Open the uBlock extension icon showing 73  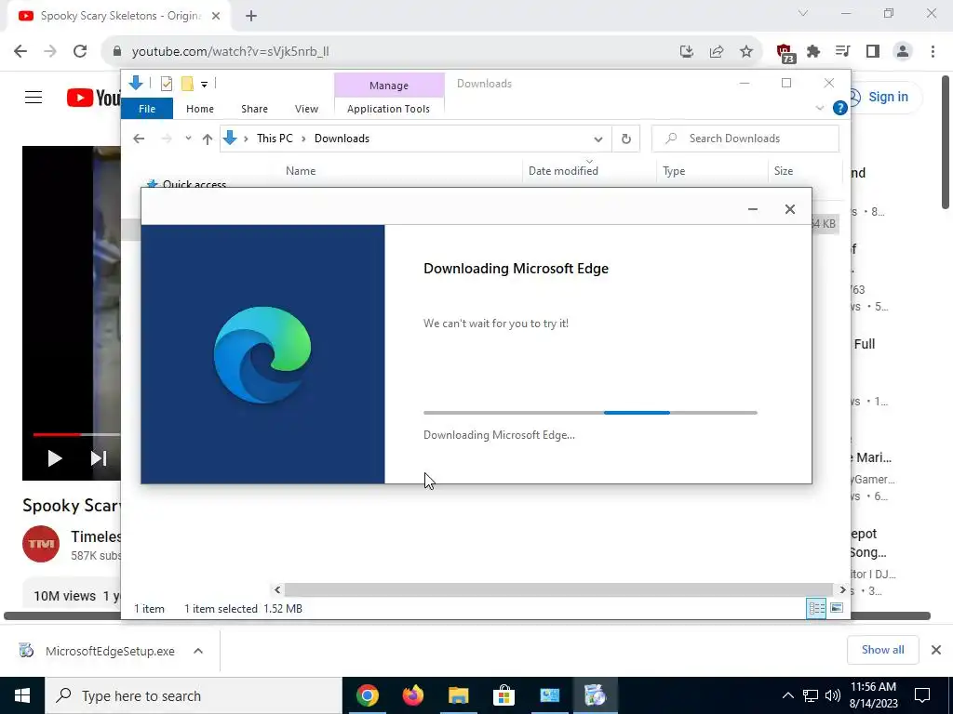point(785,53)
